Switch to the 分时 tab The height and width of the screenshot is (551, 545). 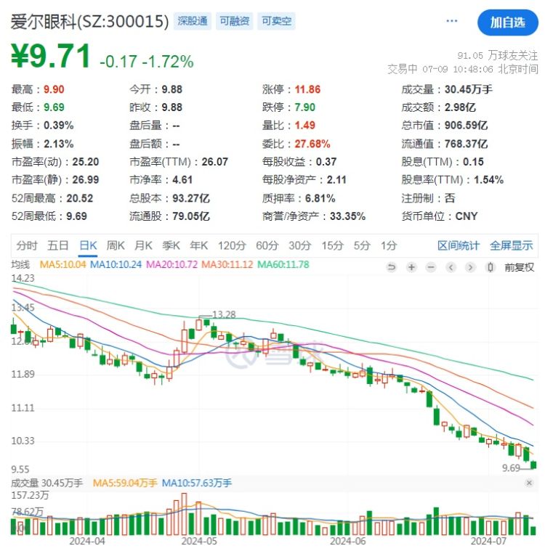pos(26,245)
